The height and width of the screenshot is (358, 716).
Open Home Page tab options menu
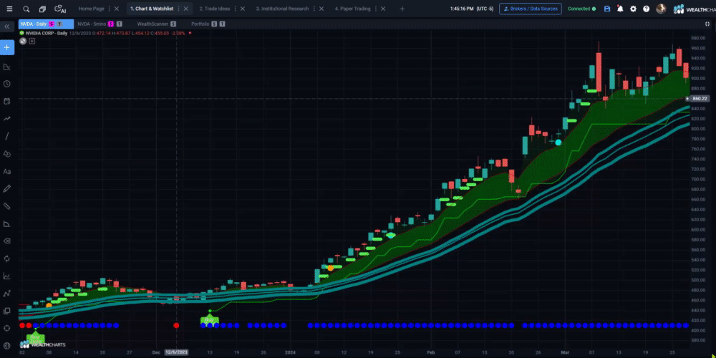coord(110,9)
